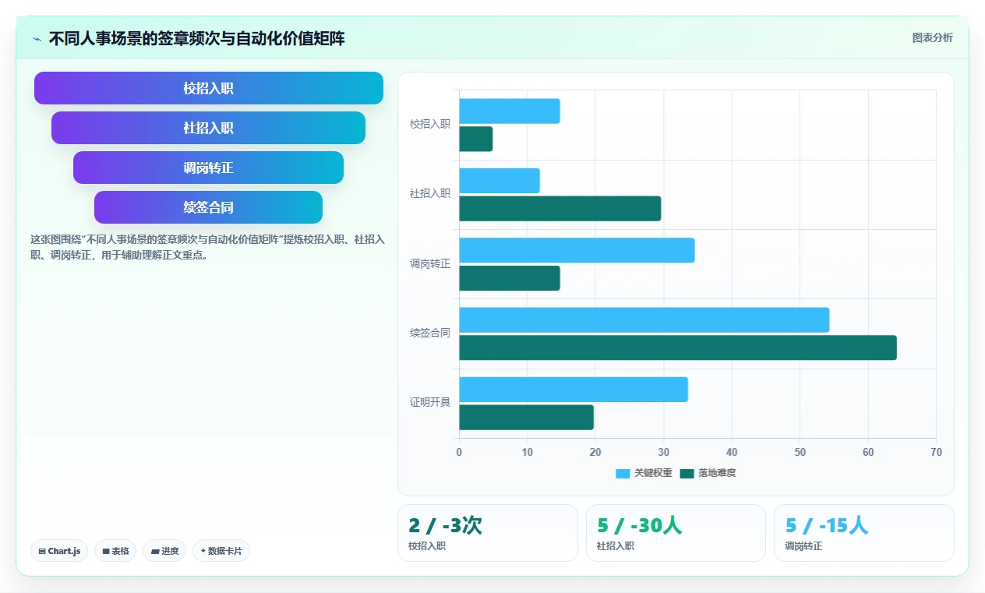Click the blue chart icon beside the title

click(37, 38)
